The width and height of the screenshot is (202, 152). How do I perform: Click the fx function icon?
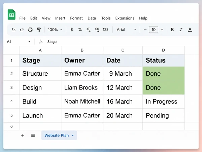[41, 42]
